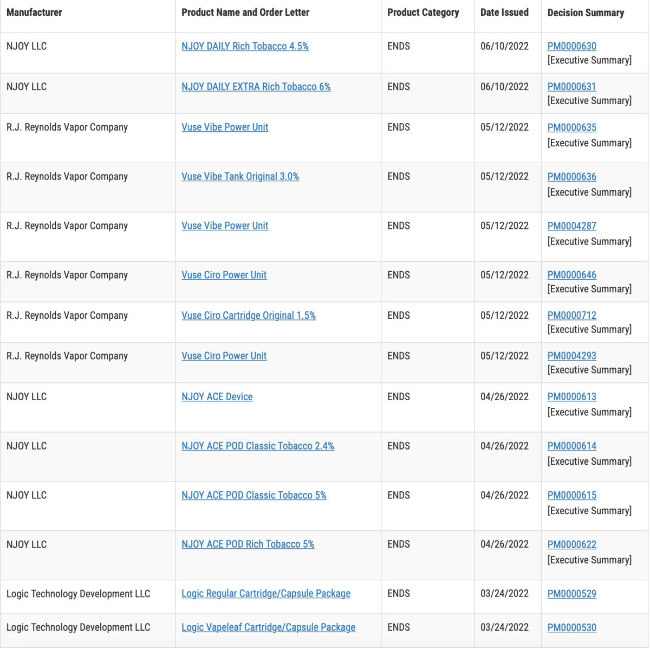Click ENDS category in the PM0000630 row

coord(399,47)
